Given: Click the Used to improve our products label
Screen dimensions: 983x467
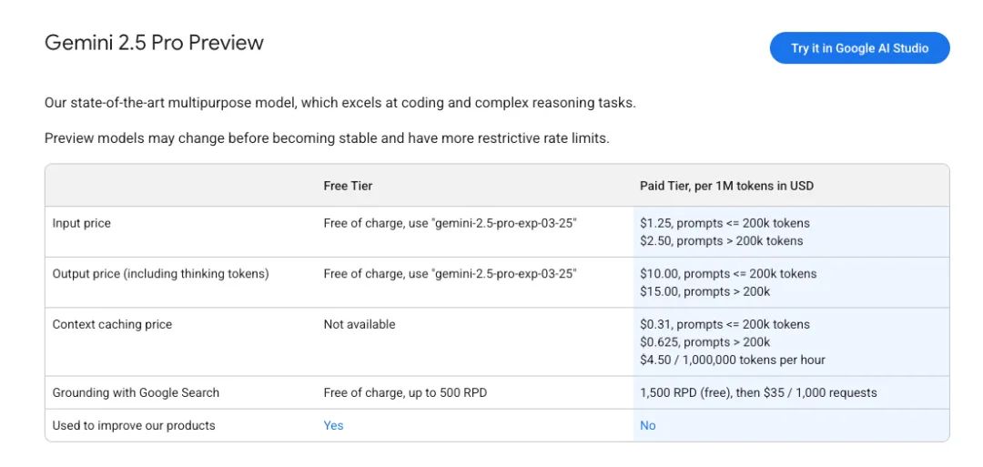Looking at the screenshot, I should pos(134,425).
